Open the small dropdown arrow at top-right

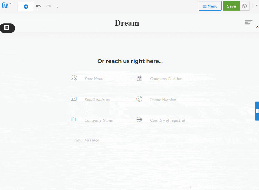257,6
